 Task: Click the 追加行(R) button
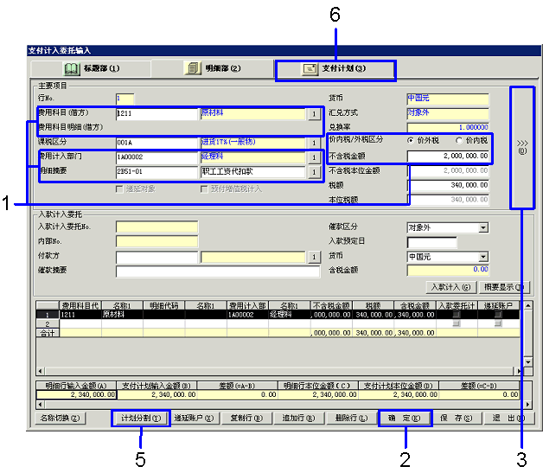point(298,419)
